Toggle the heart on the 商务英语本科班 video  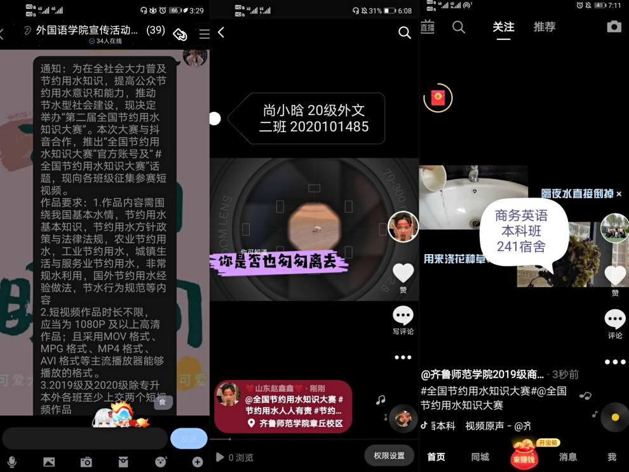click(614, 275)
